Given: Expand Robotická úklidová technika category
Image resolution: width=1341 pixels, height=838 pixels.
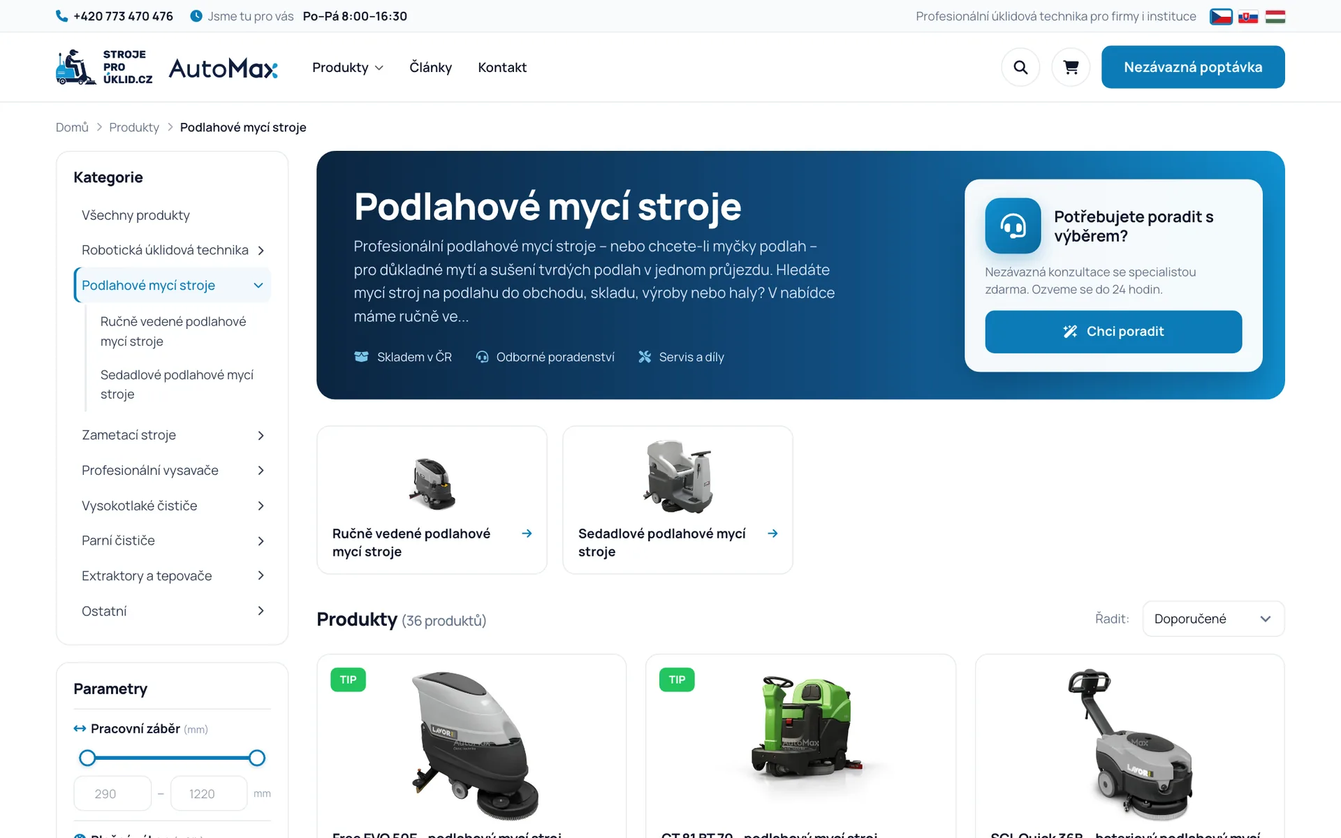Looking at the screenshot, I should (x=261, y=250).
